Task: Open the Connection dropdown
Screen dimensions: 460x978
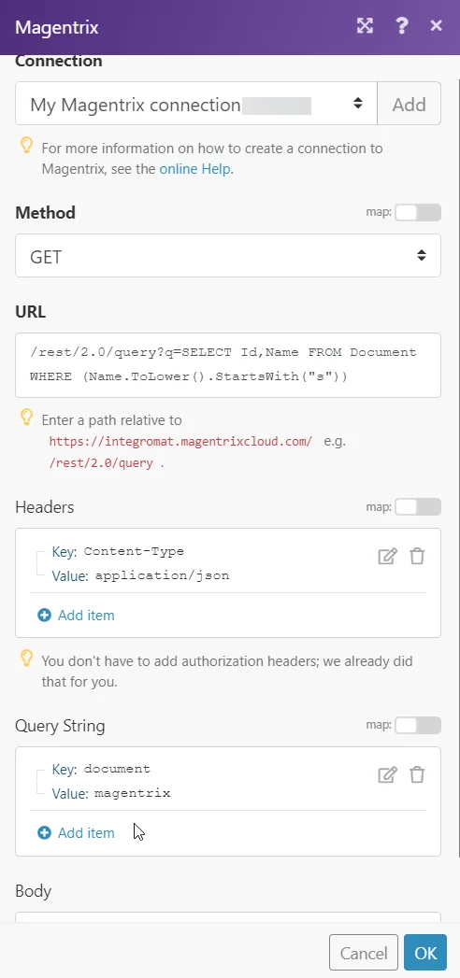Action: pos(196,104)
